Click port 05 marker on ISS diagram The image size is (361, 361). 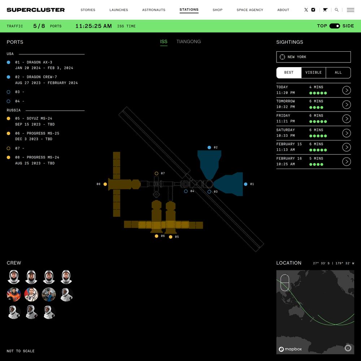click(171, 237)
